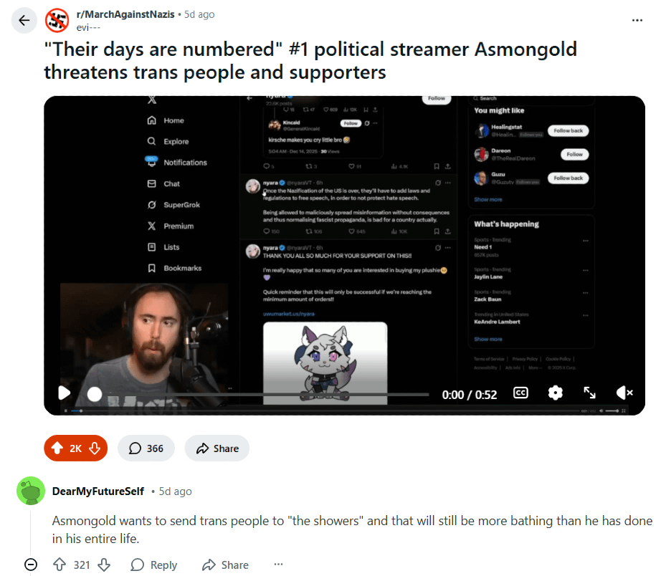
Task: Share the DearMyFutureSelf comment
Action: 225,565
